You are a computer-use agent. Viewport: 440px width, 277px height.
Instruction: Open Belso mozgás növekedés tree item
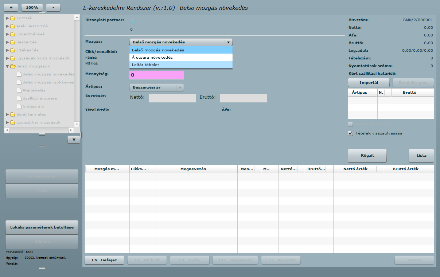tap(48, 74)
